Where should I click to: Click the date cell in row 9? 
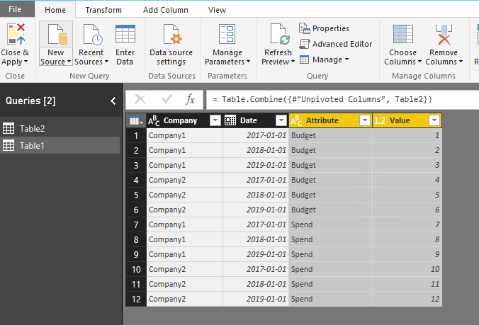[256, 254]
